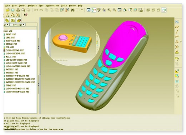The height and width of the screenshot is (135, 186).
Task: Select FRONT.PRT in the model tree
Action: point(11,34)
